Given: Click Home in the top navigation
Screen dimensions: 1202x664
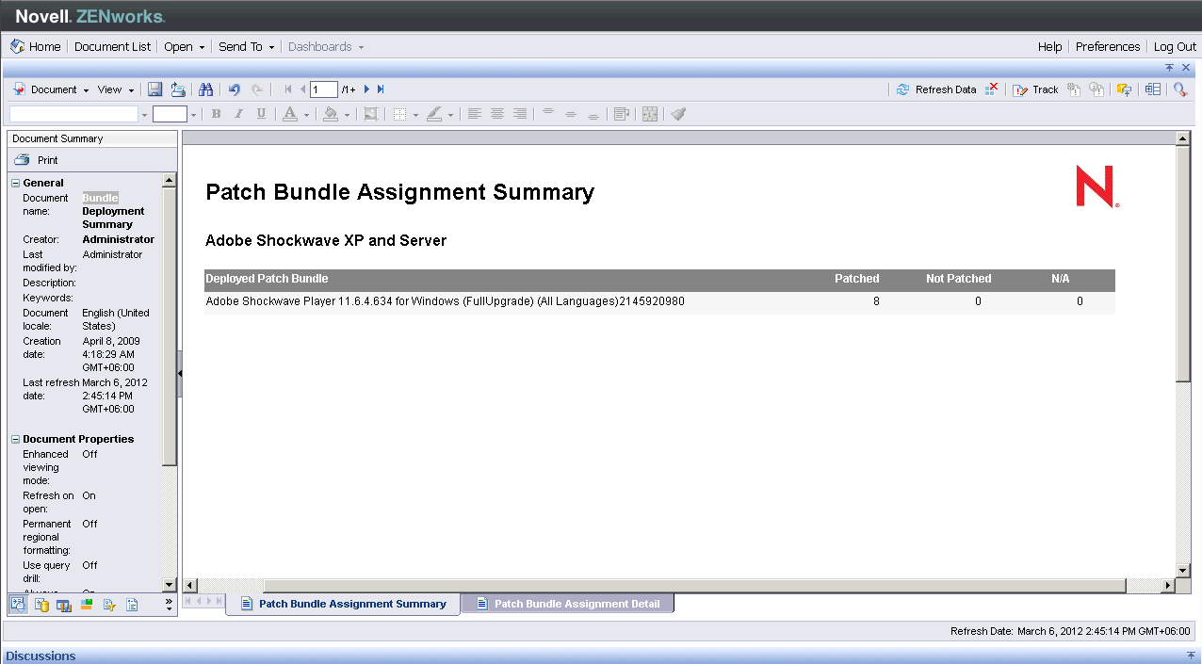Looking at the screenshot, I should (36, 46).
